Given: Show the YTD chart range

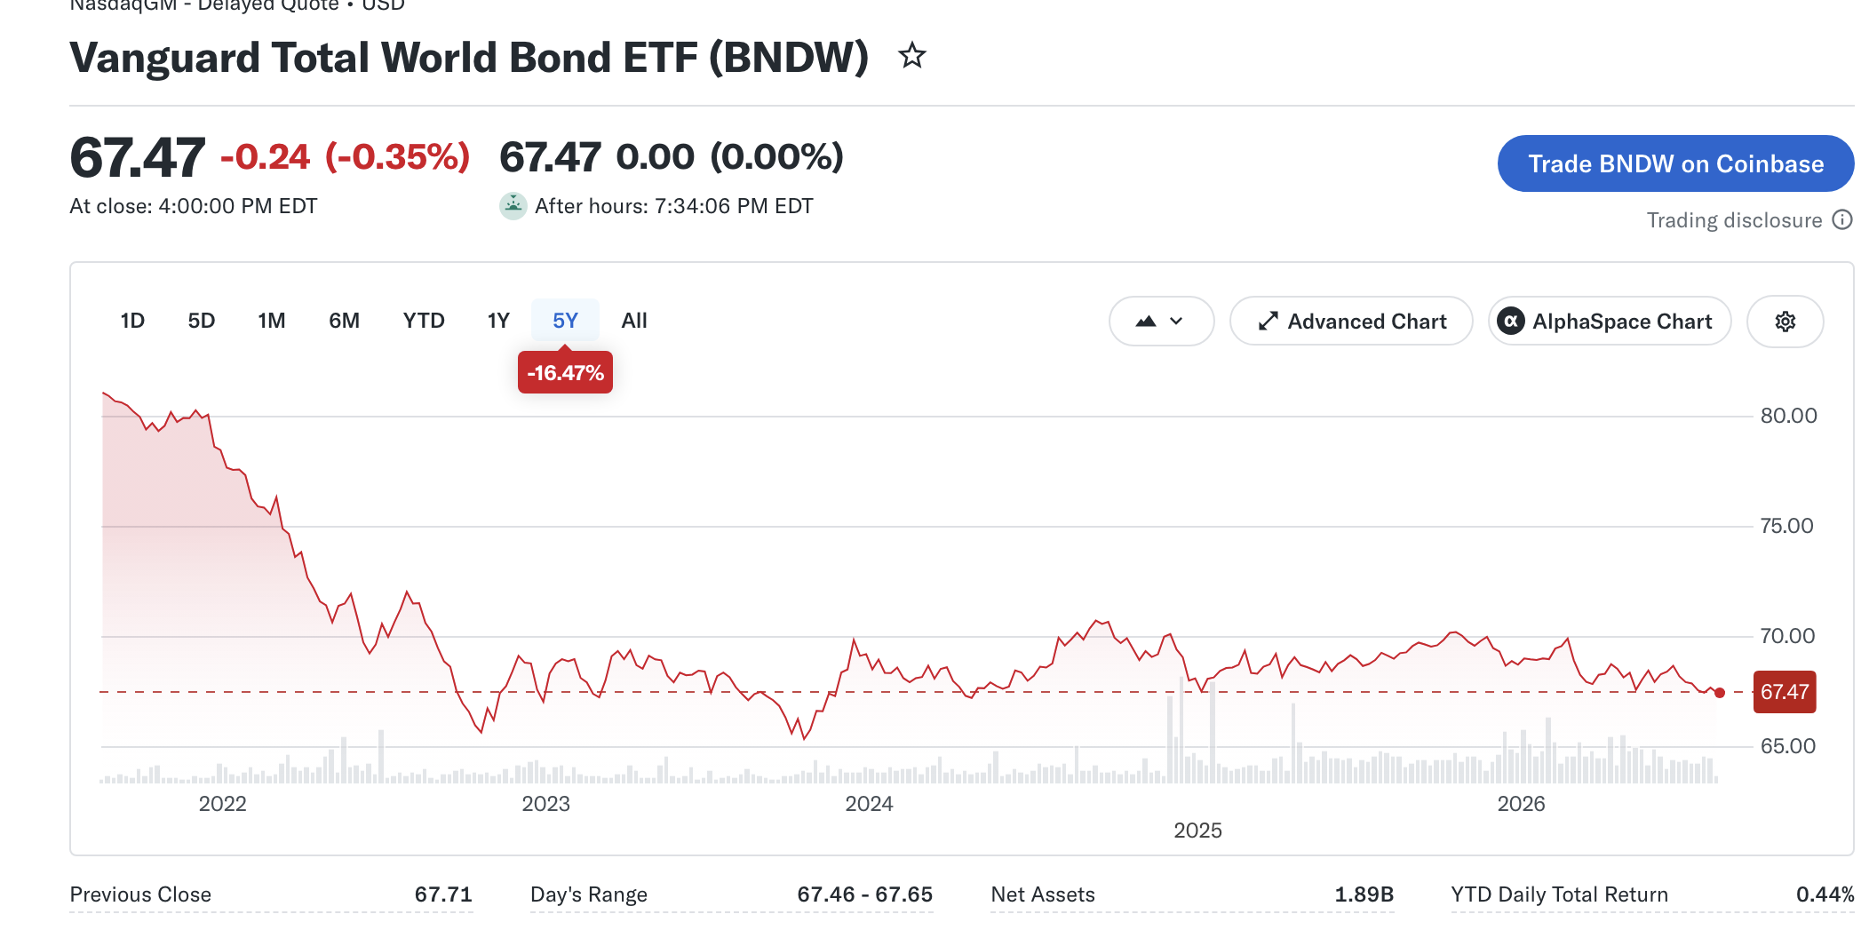Looking at the screenshot, I should 424,321.
